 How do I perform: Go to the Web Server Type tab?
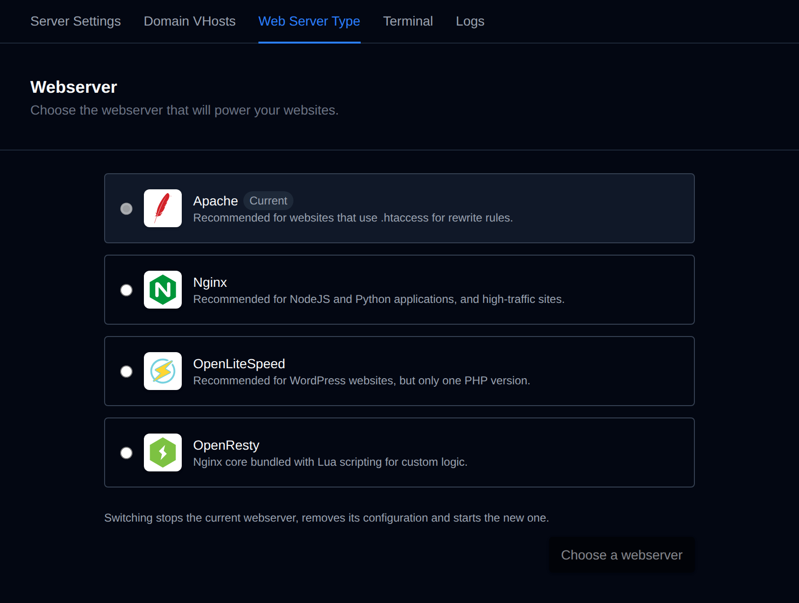pyautogui.click(x=310, y=21)
